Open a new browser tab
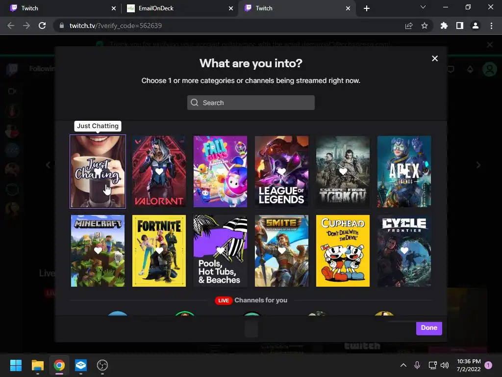 pos(367,8)
